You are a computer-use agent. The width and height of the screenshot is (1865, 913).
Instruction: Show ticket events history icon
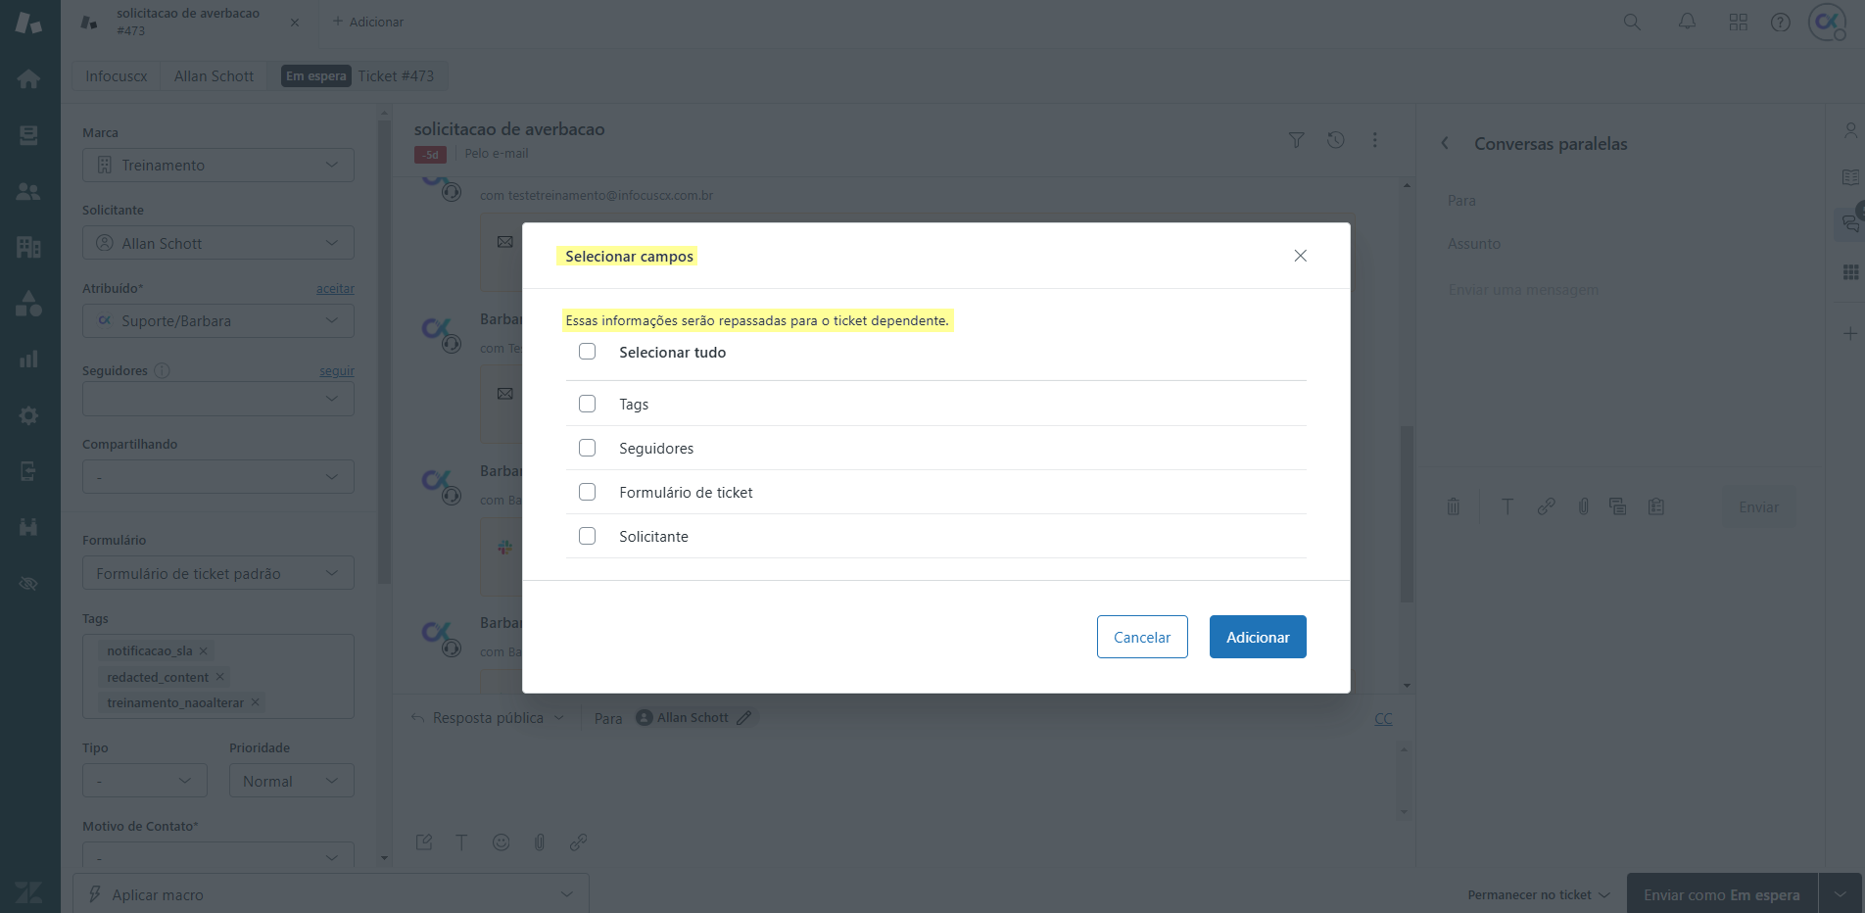tap(1335, 140)
